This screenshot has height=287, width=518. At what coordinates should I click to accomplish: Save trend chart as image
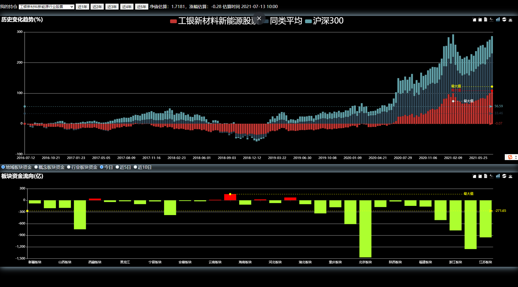click(x=510, y=19)
